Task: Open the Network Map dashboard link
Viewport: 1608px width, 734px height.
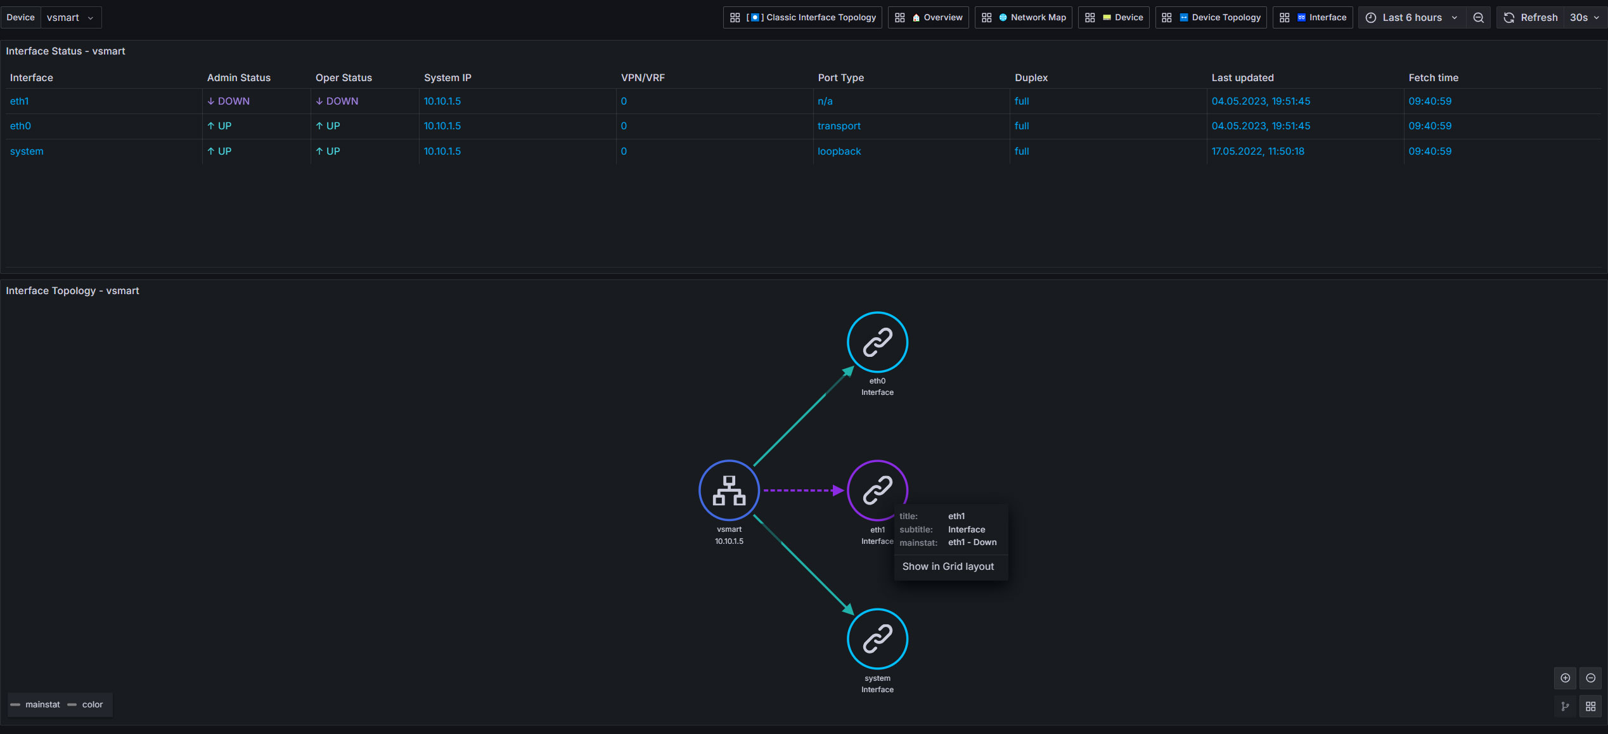Action: 1024,18
